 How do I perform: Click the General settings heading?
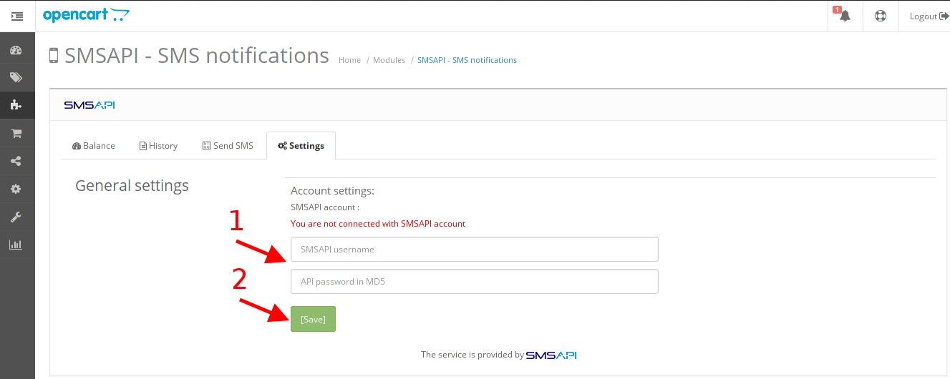pyautogui.click(x=132, y=186)
